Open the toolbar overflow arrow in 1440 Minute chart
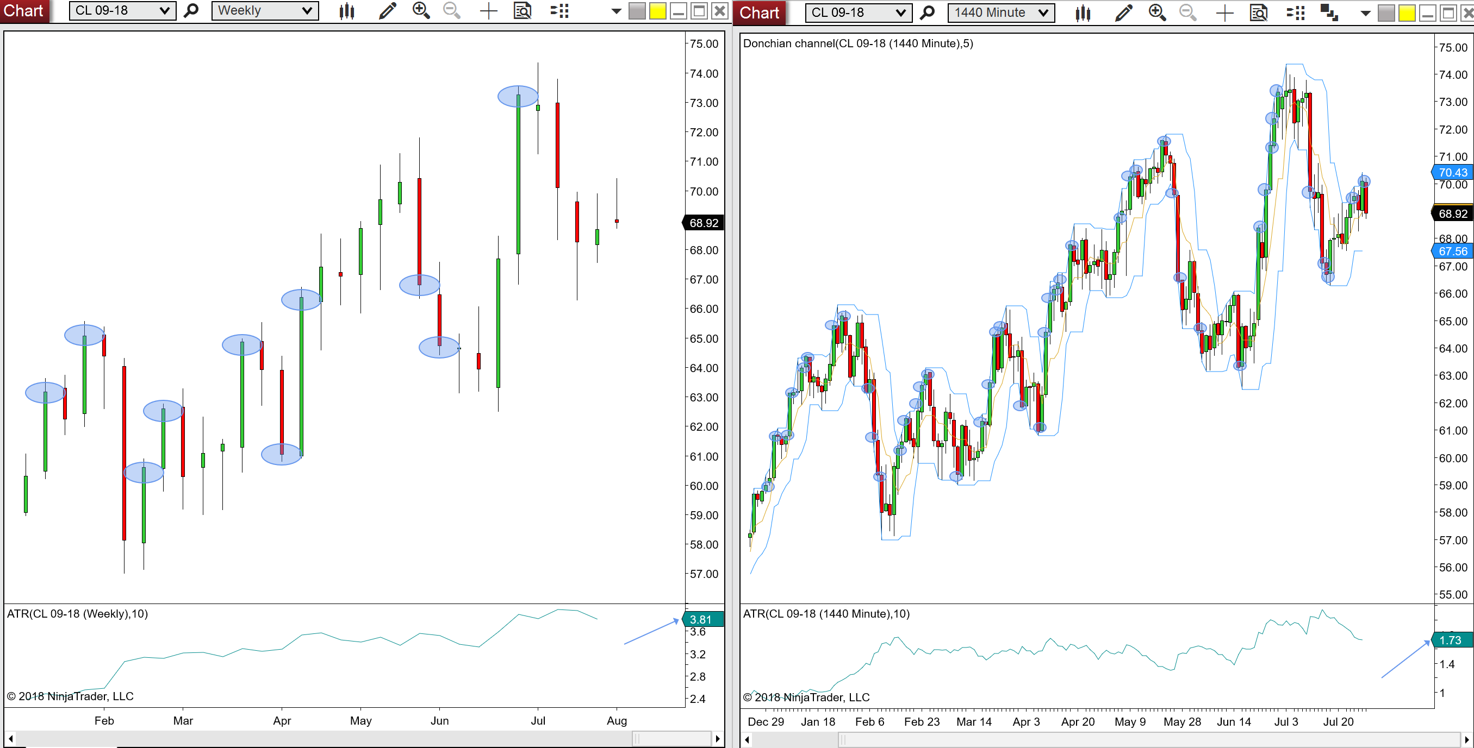This screenshot has width=1474, height=748. [1366, 13]
